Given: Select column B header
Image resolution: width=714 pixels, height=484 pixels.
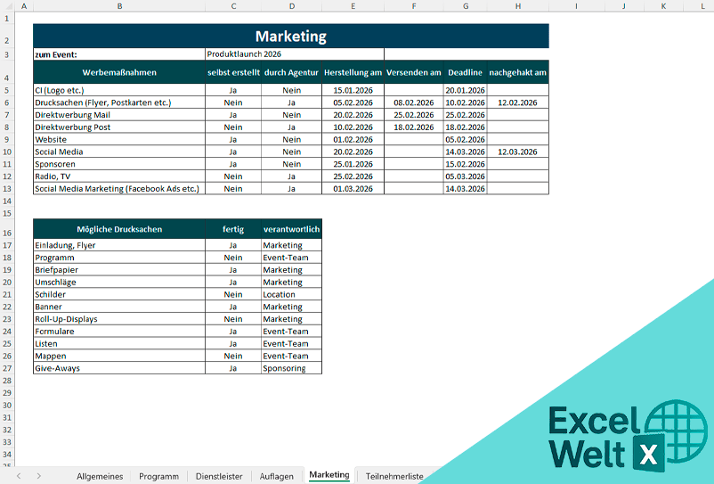Looking at the screenshot, I should [x=119, y=6].
